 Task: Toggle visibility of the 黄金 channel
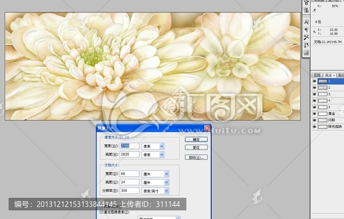click(x=314, y=114)
